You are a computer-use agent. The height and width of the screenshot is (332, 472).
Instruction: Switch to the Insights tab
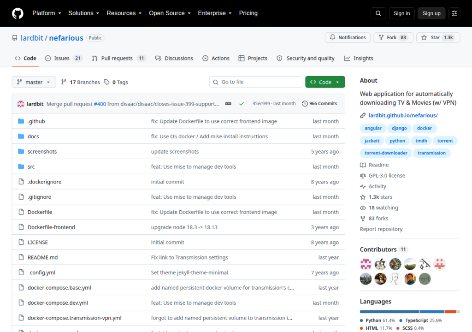pyautogui.click(x=359, y=59)
